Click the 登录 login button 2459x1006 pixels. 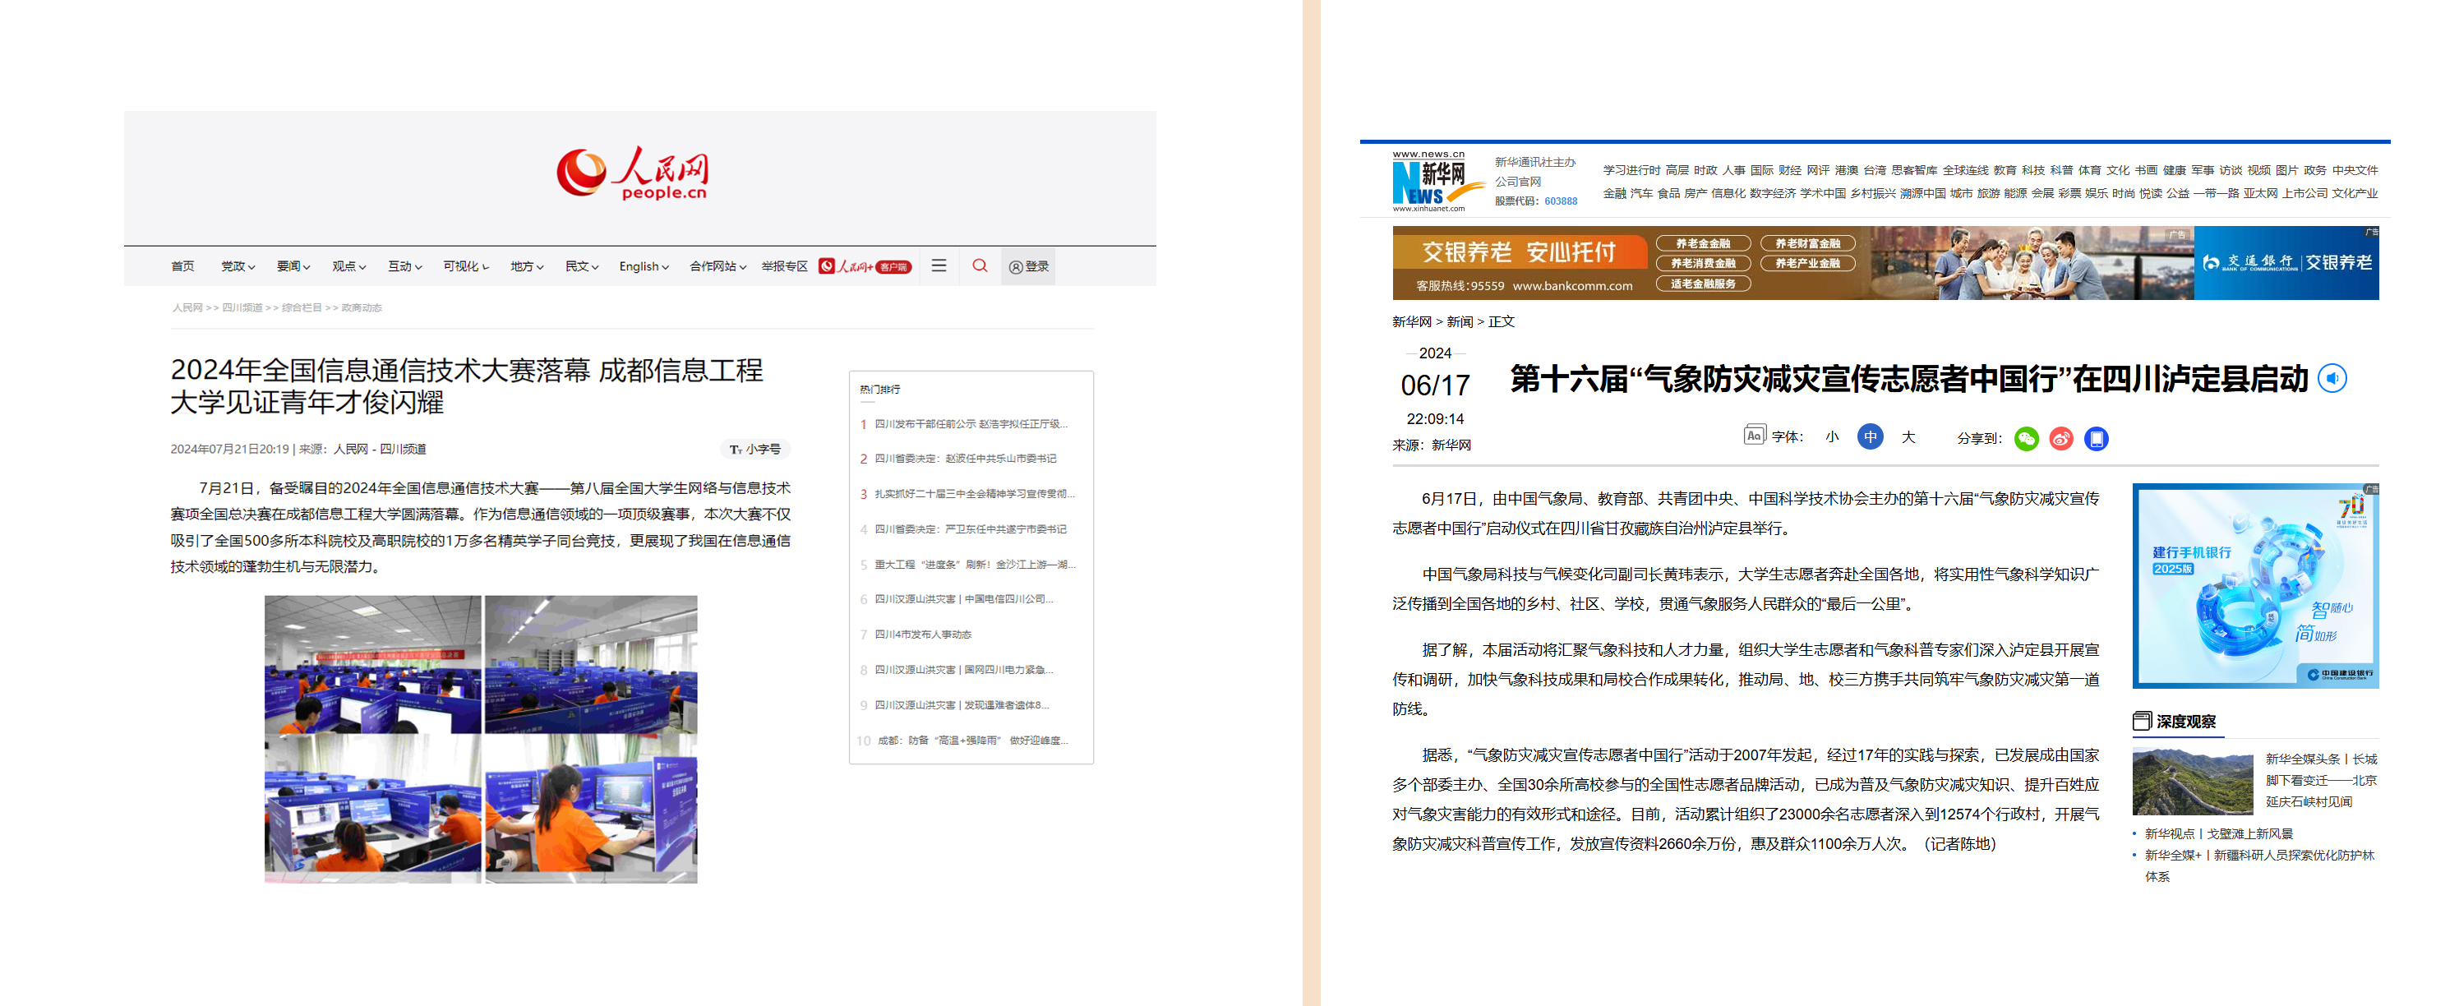[x=1029, y=266]
